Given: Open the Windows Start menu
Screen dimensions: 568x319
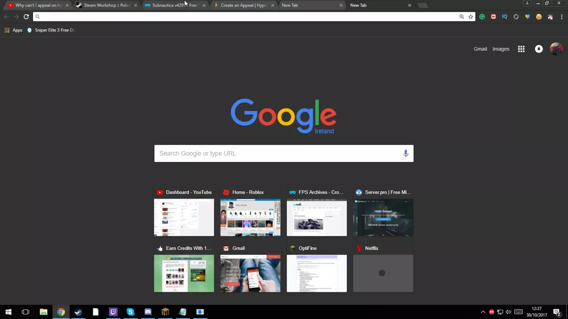Looking at the screenshot, I should pyautogui.click(x=8, y=312).
